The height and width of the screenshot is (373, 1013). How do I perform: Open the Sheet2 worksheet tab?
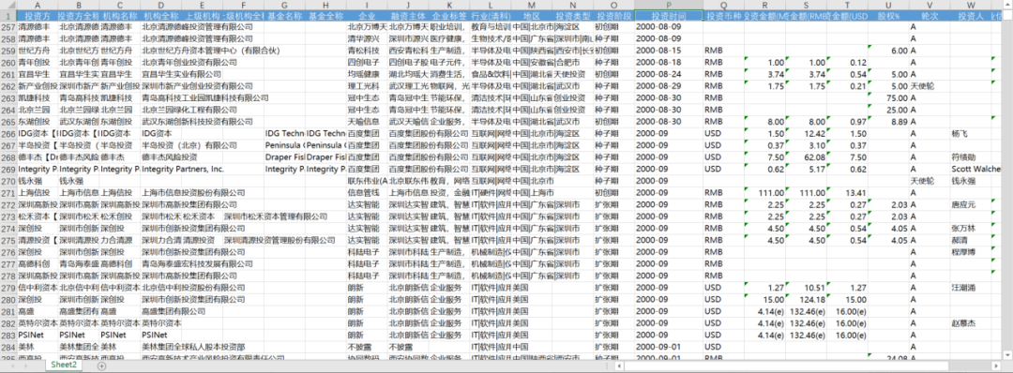[x=64, y=366]
